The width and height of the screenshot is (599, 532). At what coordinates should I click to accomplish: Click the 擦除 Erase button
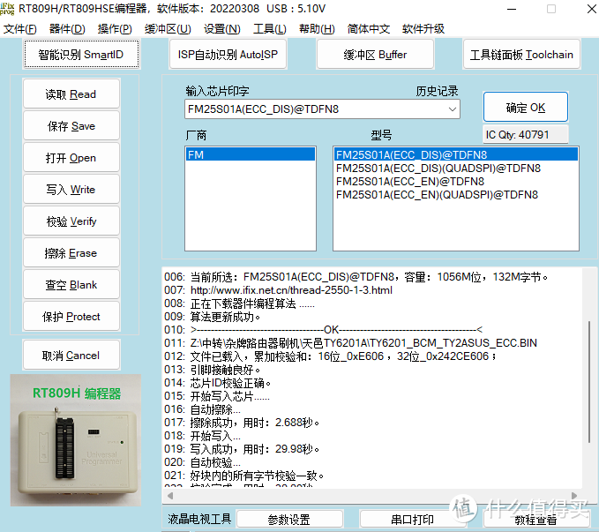pos(71,252)
